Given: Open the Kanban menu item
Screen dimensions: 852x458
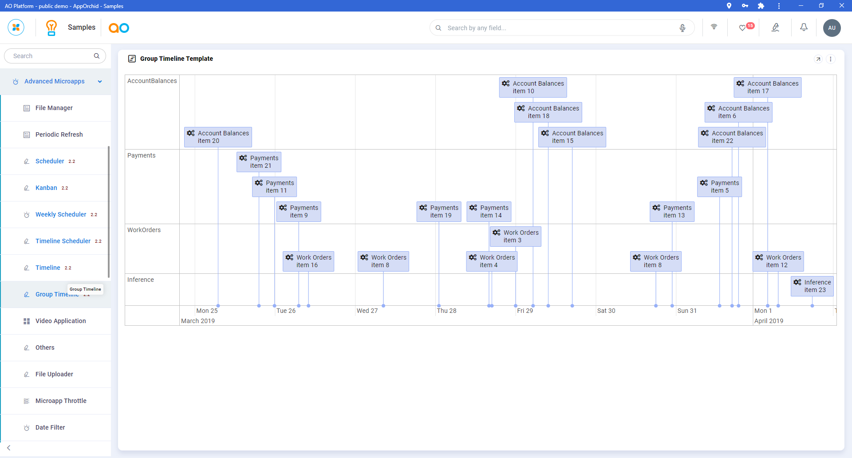Looking at the screenshot, I should pos(46,188).
